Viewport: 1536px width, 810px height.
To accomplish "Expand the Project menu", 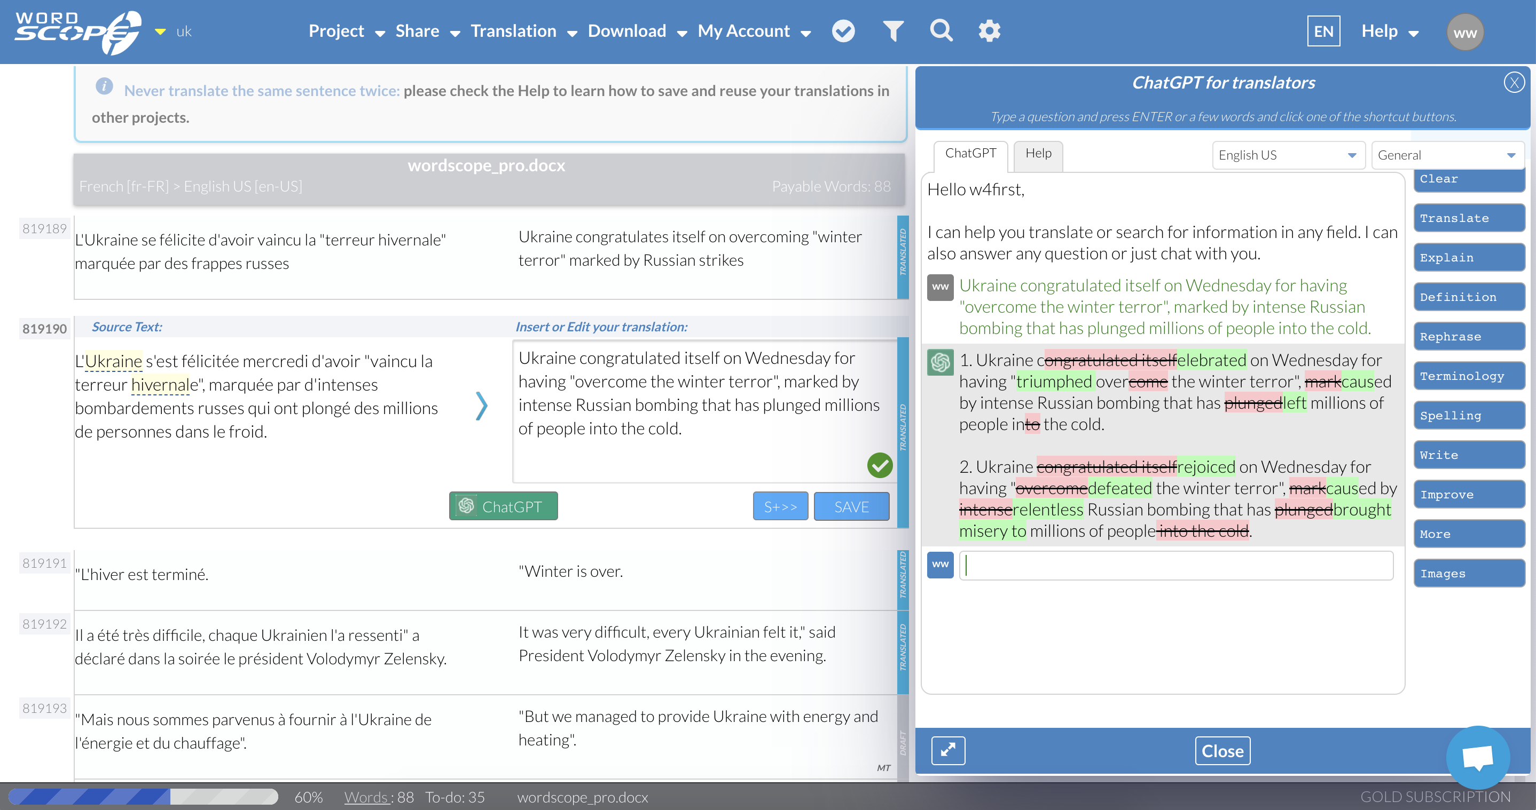I will (x=347, y=31).
